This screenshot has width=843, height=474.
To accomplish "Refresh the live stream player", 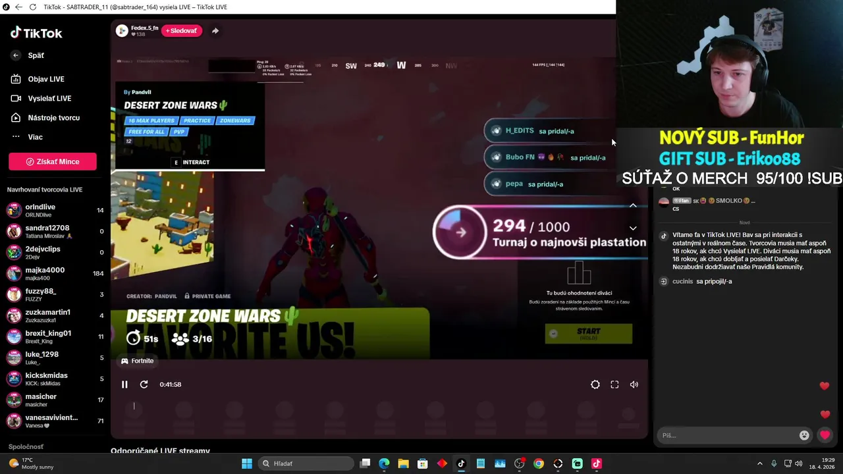I will tap(144, 384).
